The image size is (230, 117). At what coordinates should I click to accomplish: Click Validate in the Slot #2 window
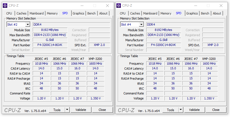click(x=81, y=110)
